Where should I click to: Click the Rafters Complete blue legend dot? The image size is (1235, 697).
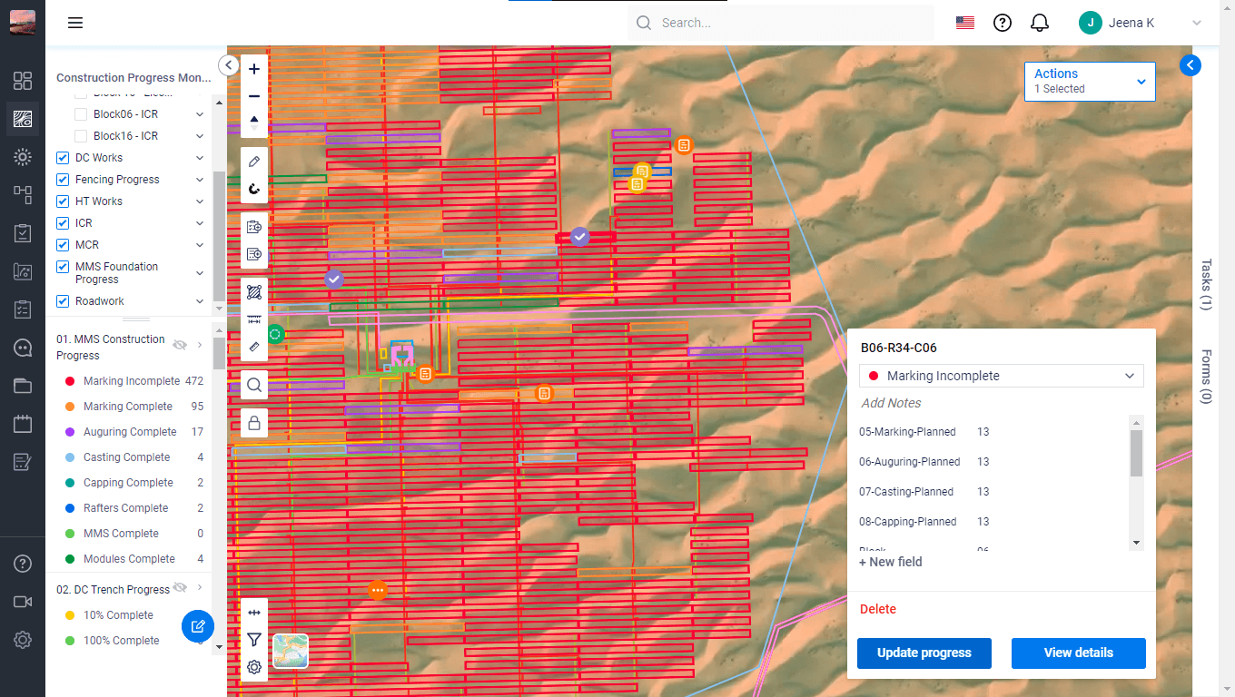click(70, 508)
